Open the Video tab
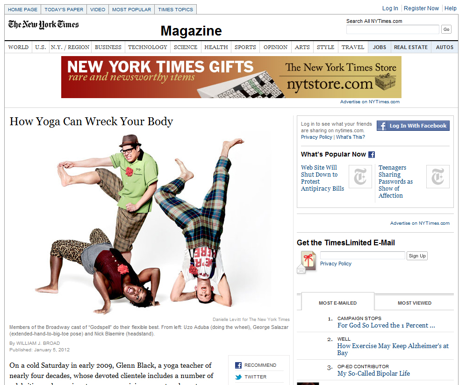The image size is (466, 385). pyautogui.click(x=98, y=9)
